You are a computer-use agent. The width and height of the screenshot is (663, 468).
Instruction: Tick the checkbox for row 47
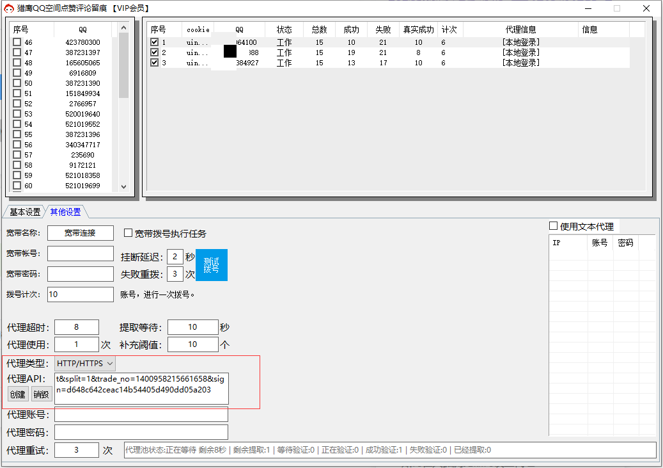[x=17, y=52]
